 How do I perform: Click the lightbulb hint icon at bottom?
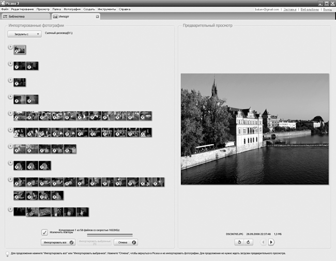(x=7, y=254)
